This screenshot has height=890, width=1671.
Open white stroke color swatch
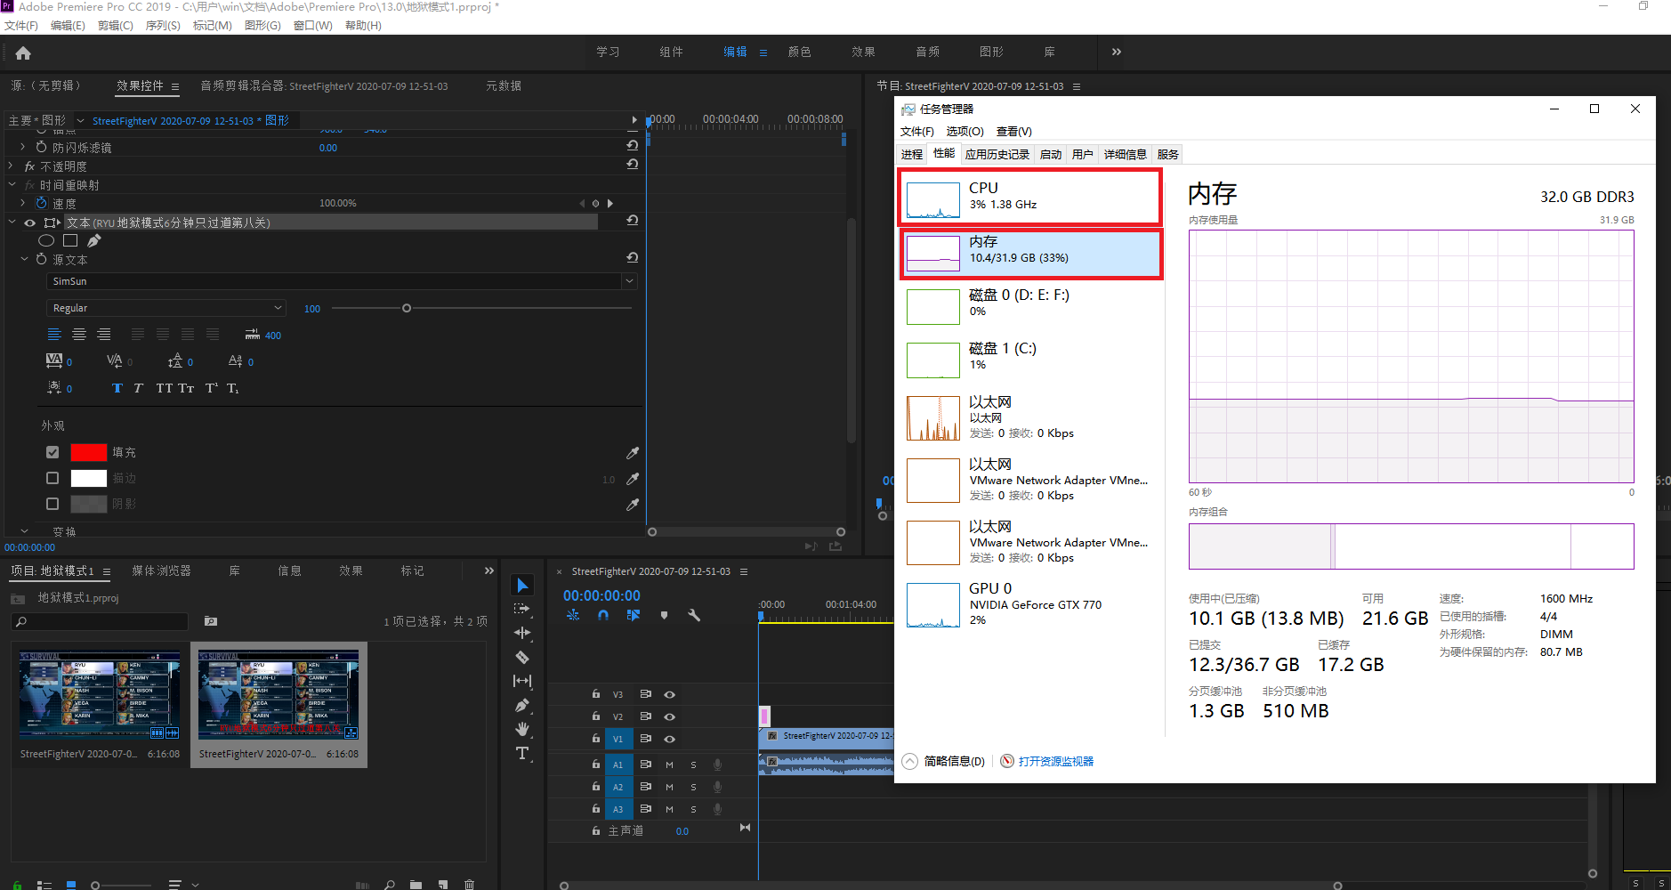point(88,478)
